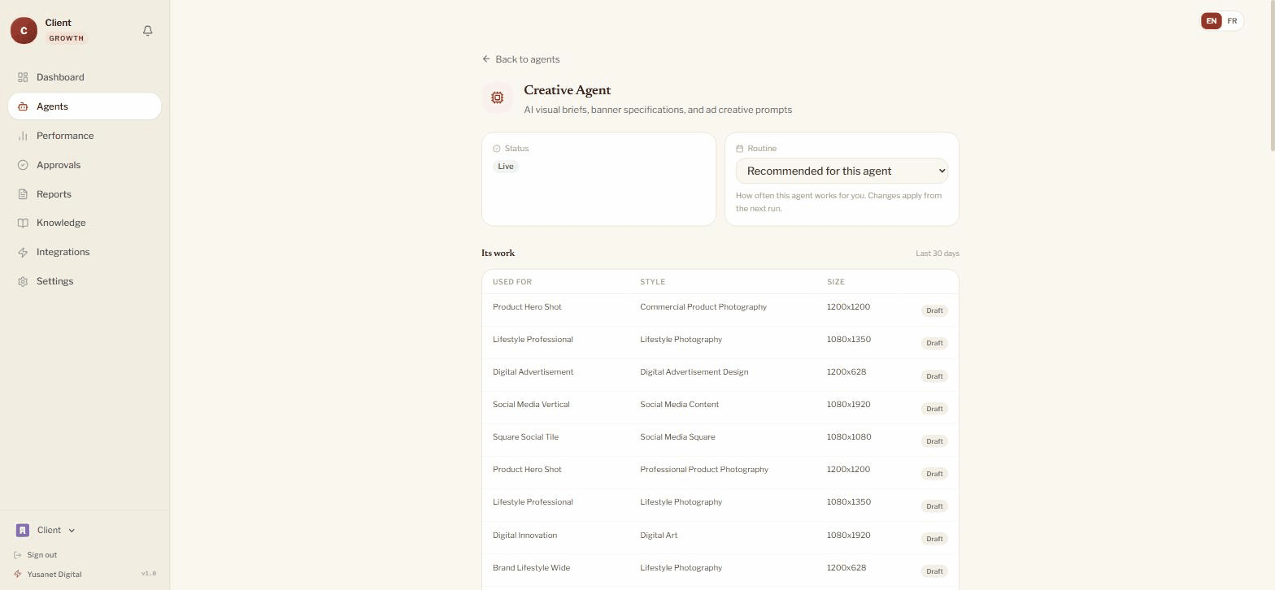Open Integrations in sidebar
The image size is (1275, 590).
coord(85,252)
